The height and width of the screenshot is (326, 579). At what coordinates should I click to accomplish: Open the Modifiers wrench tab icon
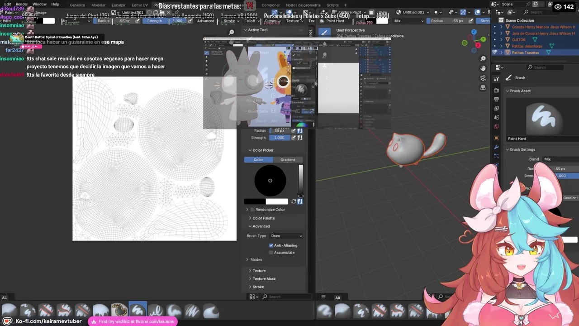point(496,148)
